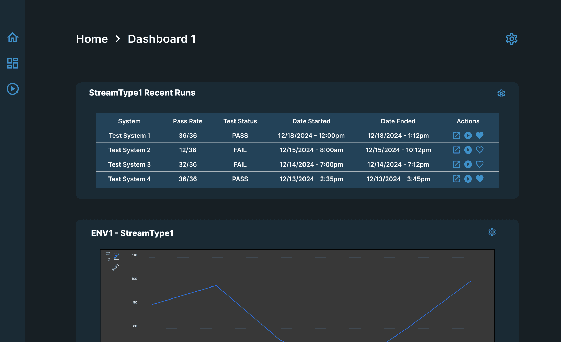Click the Dashboard 1 breadcrumb

[161, 39]
